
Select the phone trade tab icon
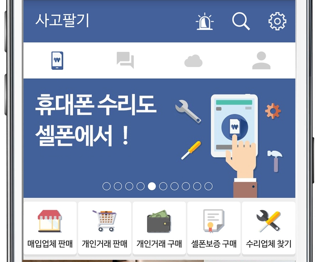tap(57, 61)
